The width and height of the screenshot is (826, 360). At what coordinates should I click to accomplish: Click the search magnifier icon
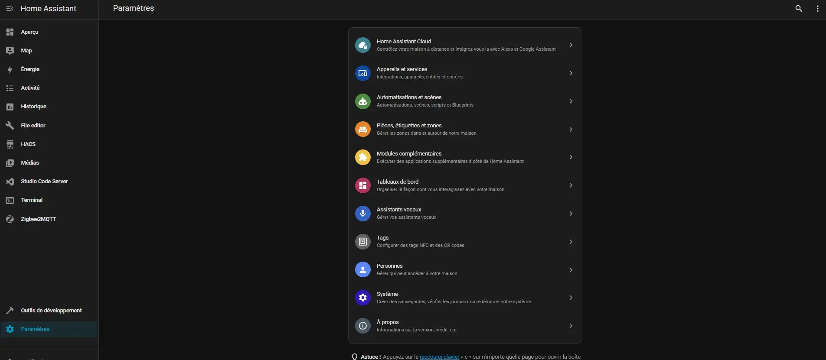click(799, 9)
